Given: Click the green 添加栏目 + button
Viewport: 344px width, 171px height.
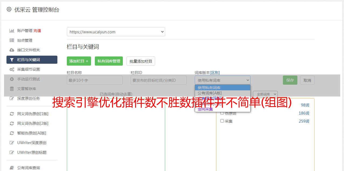Looking at the screenshot, I should [79, 61].
